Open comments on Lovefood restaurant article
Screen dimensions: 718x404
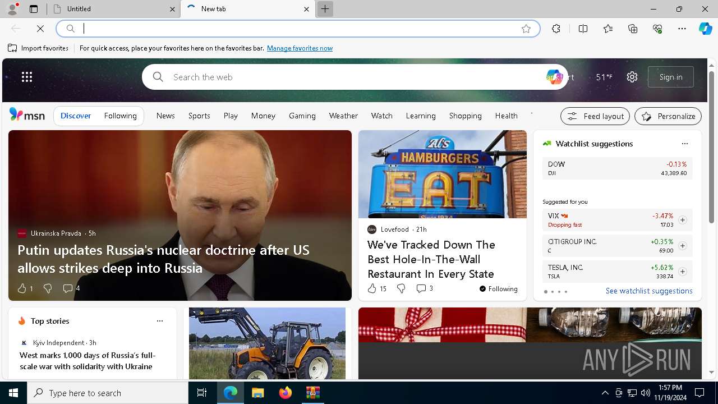(x=425, y=288)
